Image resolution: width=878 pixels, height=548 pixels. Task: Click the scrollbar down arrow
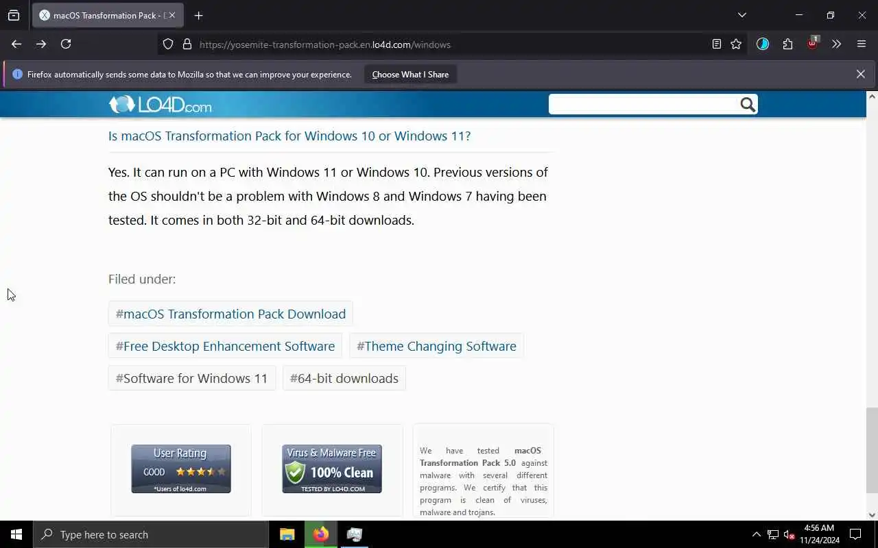pyautogui.click(x=872, y=514)
